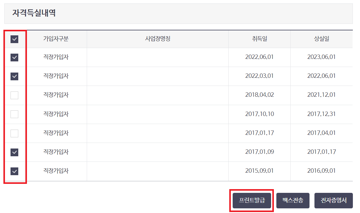The height and width of the screenshot is (213, 360).
Task: Uncheck the row with 취득일 2017.01.09
Action: click(14, 152)
